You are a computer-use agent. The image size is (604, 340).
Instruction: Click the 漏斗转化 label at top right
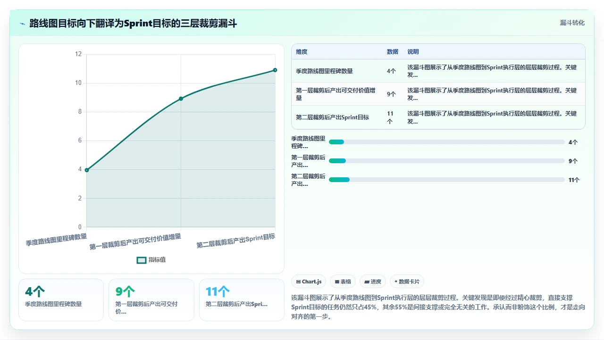(x=572, y=23)
